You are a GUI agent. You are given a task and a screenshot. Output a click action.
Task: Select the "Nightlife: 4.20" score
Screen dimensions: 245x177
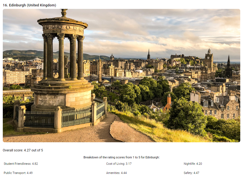193,164
